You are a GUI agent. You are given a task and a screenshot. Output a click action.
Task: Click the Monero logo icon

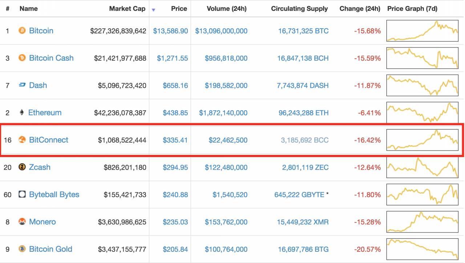(22, 222)
